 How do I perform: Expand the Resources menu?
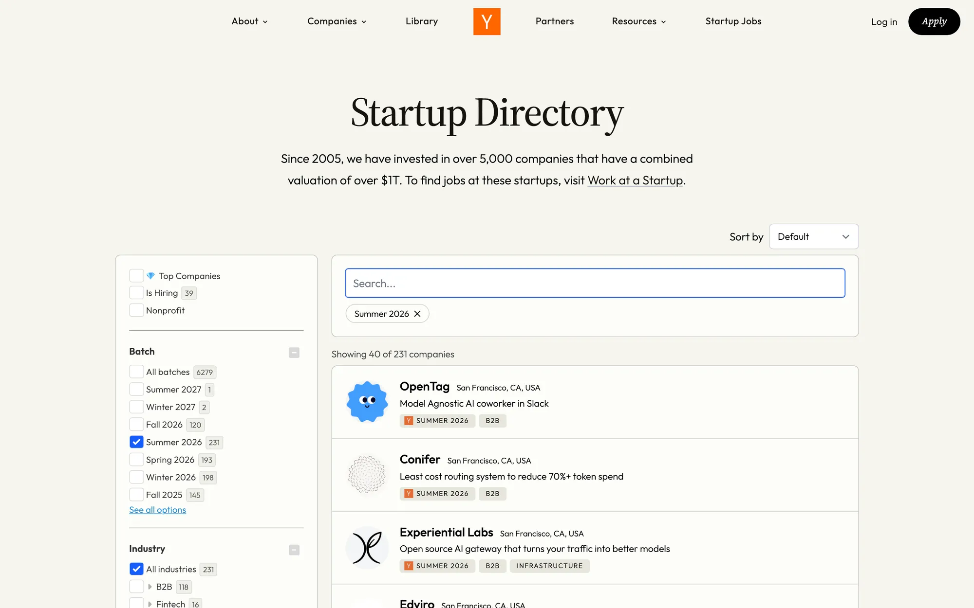pyautogui.click(x=638, y=21)
